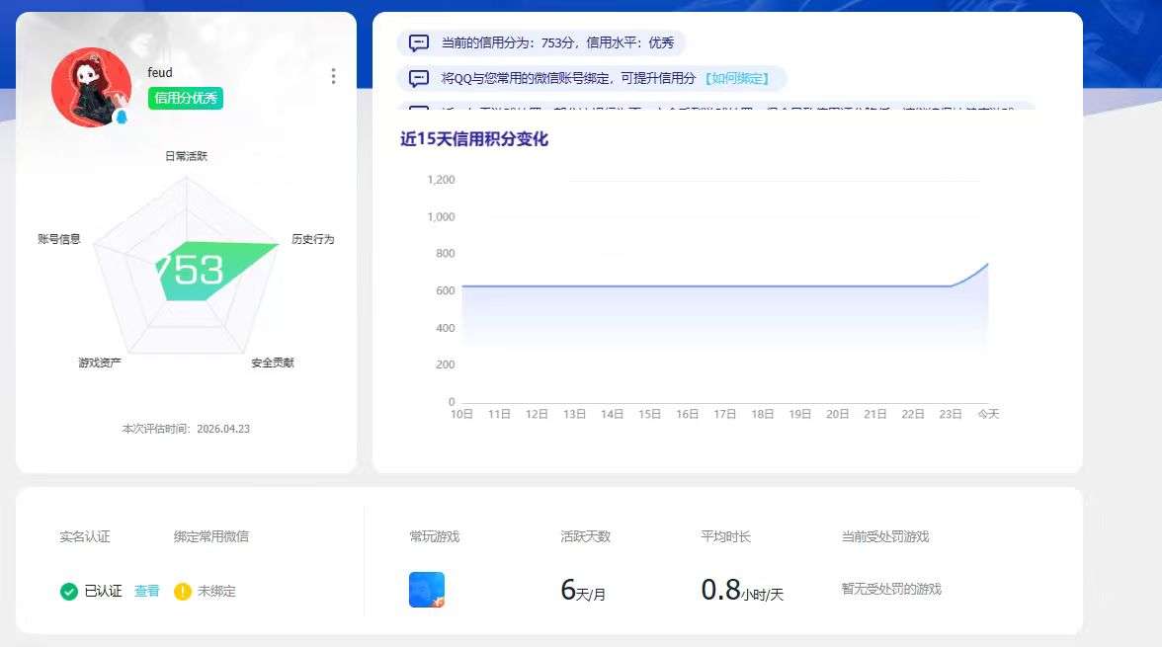
Task: Click the 常玩游戏 heading
Action: click(x=435, y=536)
